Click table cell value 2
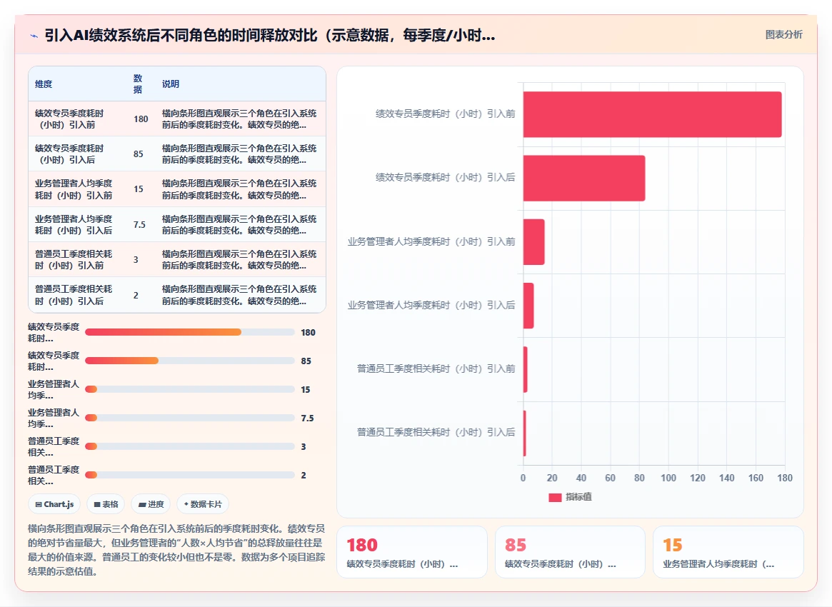832x607 pixels. pyautogui.click(x=136, y=295)
